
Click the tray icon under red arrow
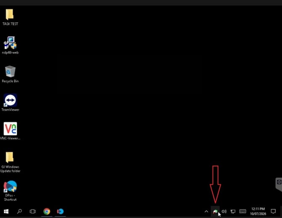coord(215,212)
